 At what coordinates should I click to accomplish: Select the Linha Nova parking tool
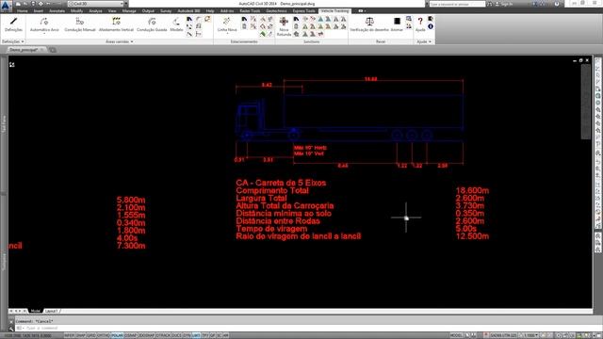tap(227, 24)
